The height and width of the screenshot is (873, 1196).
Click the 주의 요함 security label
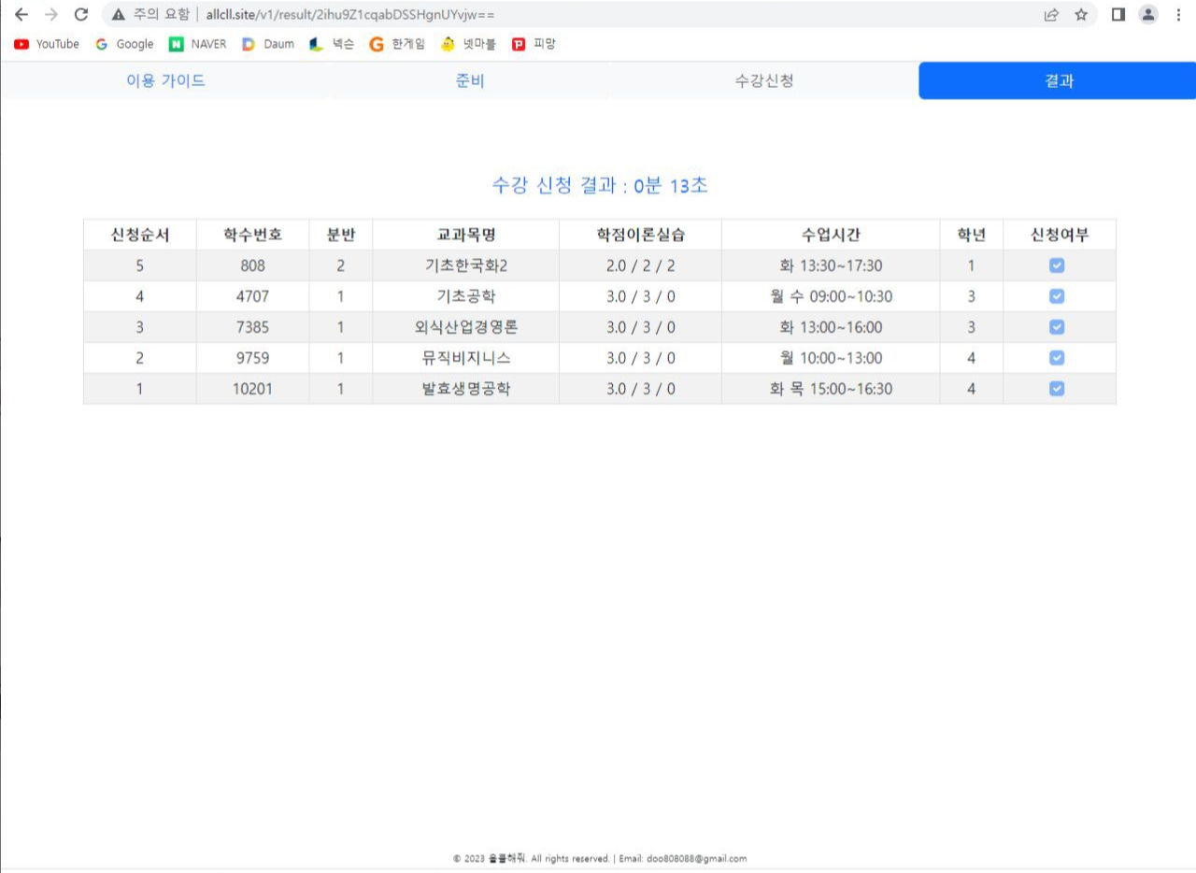click(162, 15)
